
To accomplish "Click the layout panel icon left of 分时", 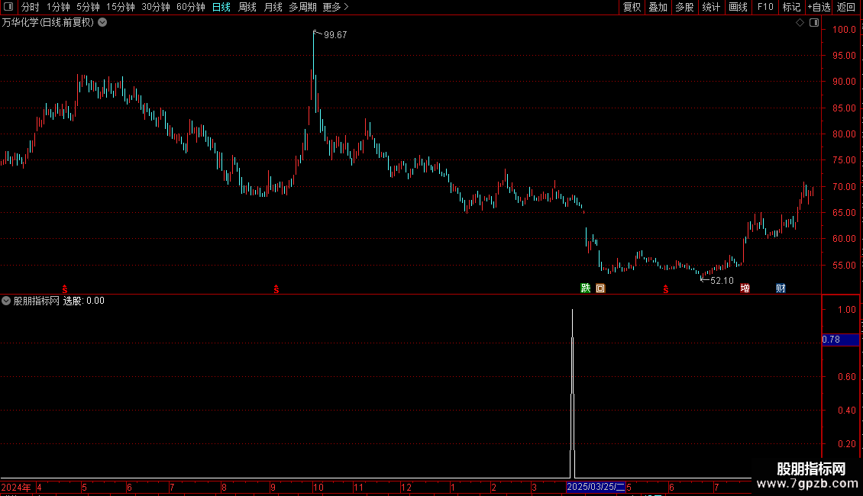I will coord(8,7).
